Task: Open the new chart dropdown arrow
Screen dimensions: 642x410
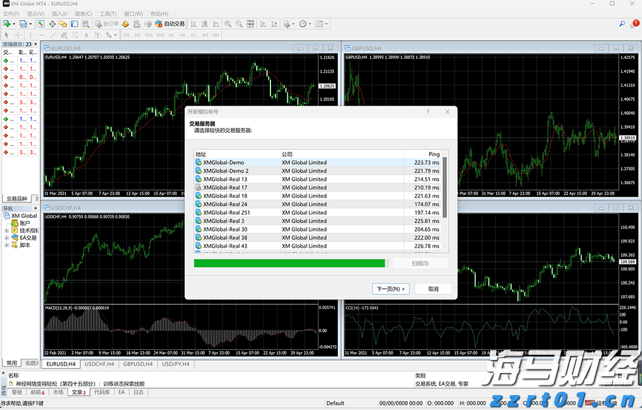Action: tap(12, 23)
